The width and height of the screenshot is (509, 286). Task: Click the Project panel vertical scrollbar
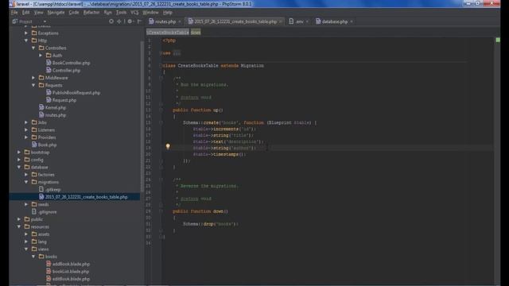pyautogui.click(x=142, y=117)
